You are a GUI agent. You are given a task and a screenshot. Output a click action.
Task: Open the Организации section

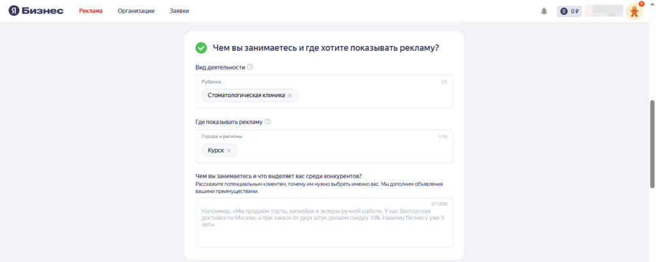[136, 11]
